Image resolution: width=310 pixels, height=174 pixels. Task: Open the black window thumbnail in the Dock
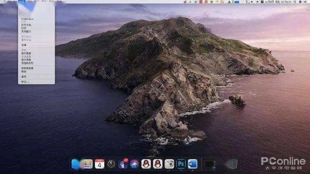click(210, 164)
